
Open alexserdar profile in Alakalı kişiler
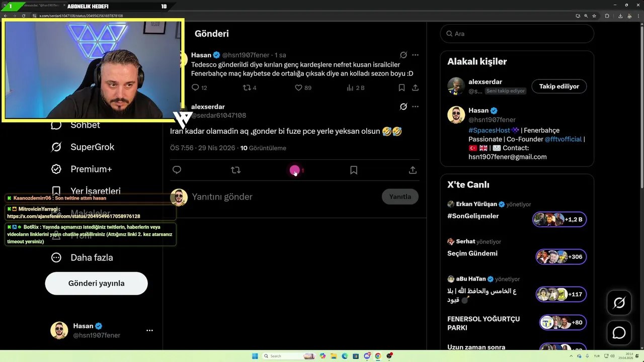[x=485, y=81]
